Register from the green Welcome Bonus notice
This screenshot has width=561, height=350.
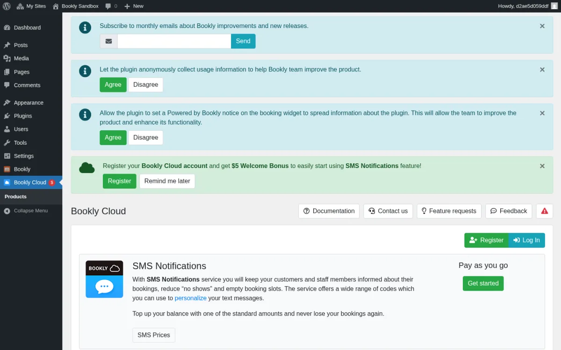[x=120, y=181]
